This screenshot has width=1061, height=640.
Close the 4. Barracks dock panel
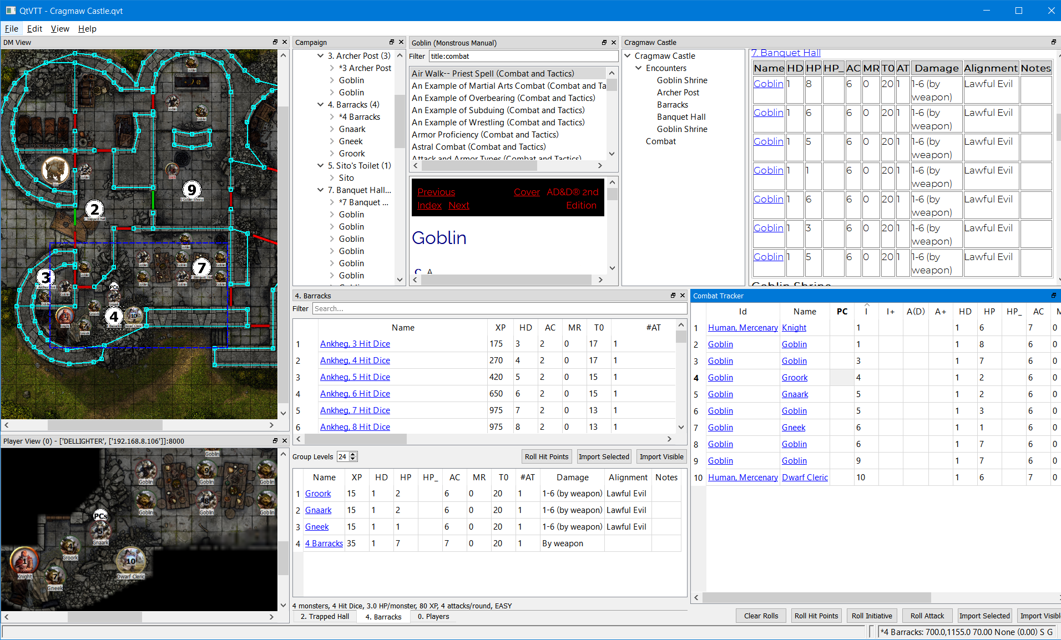(683, 296)
